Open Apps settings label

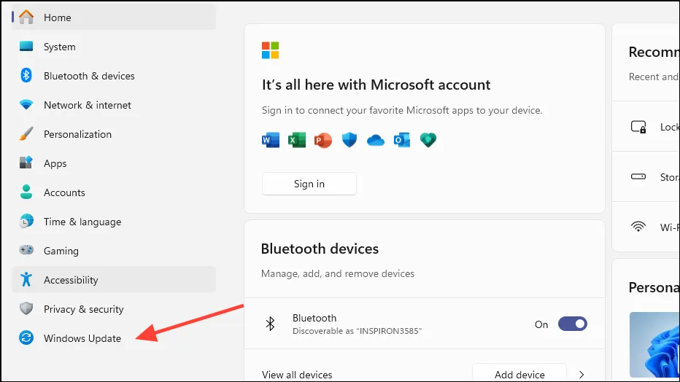click(x=55, y=164)
